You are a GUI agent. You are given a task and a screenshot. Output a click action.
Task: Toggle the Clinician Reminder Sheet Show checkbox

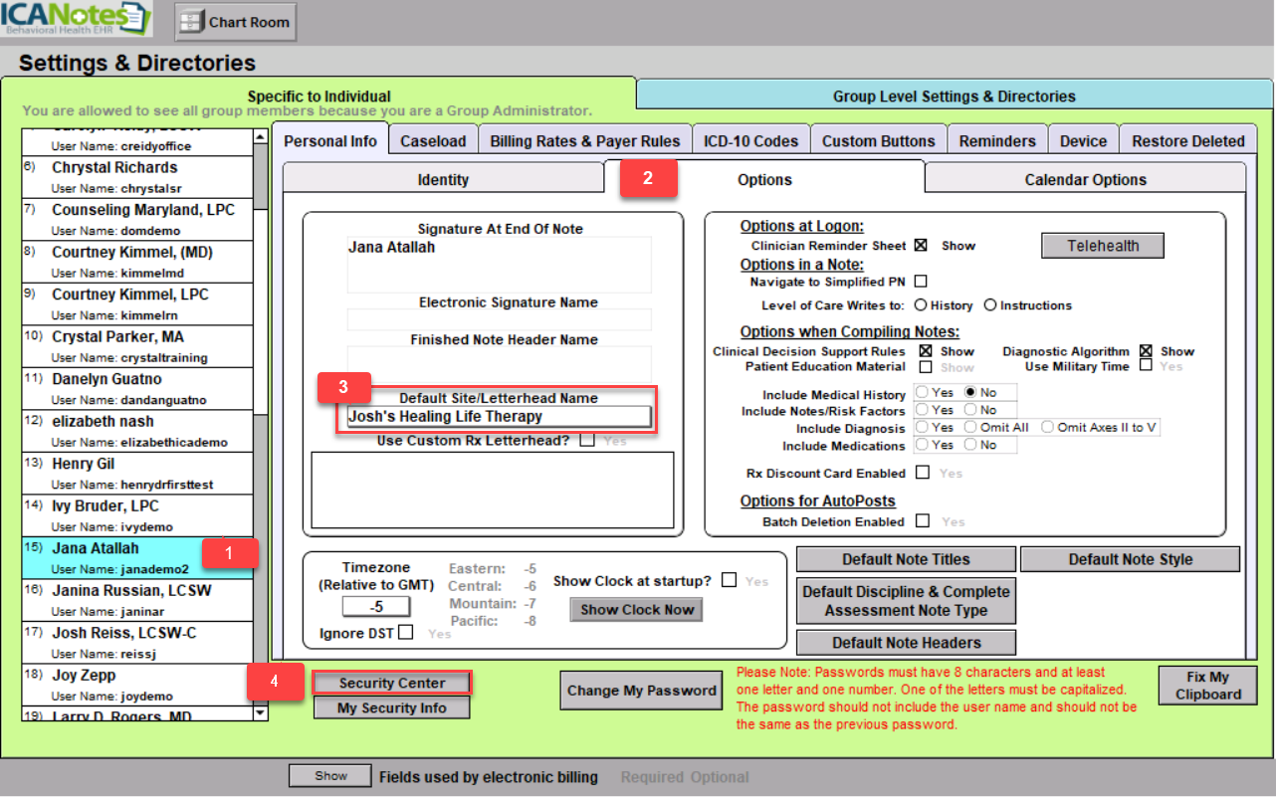pos(921,246)
